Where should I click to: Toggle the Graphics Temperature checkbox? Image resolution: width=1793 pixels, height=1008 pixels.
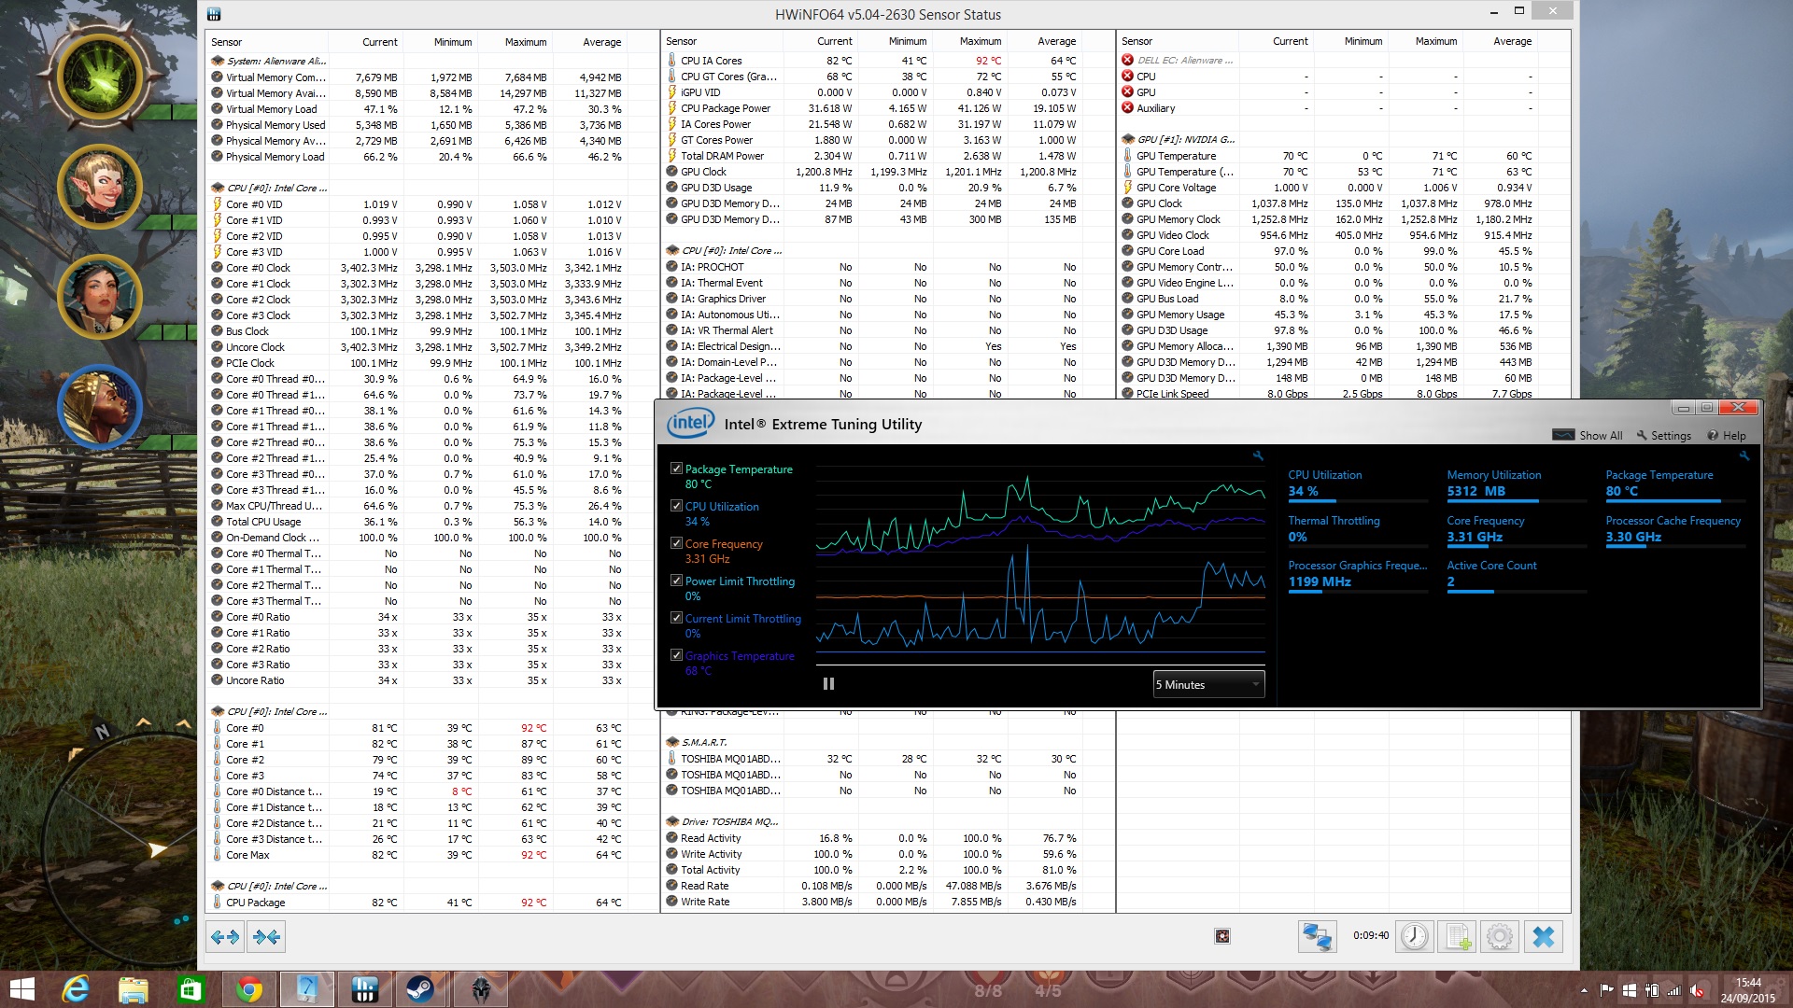coord(676,655)
